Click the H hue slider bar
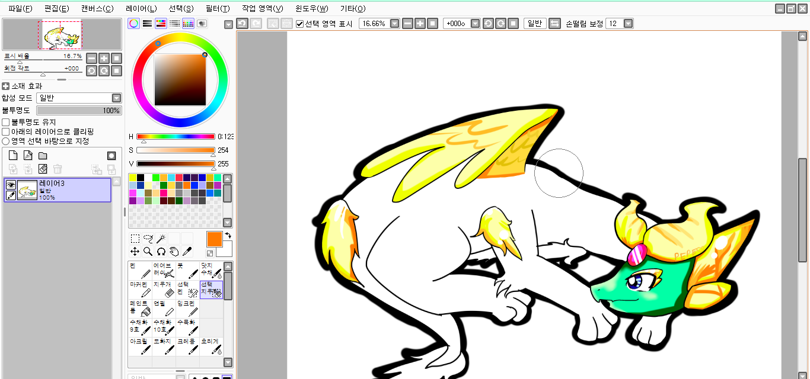Screen dimensions: 810x379 176,136
